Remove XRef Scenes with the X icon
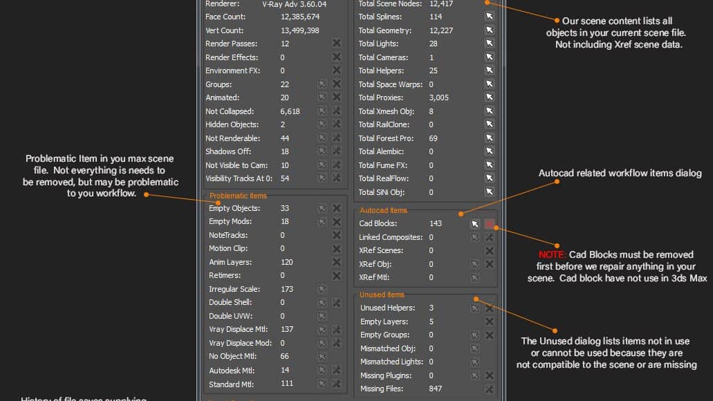713x401 pixels. click(x=490, y=250)
